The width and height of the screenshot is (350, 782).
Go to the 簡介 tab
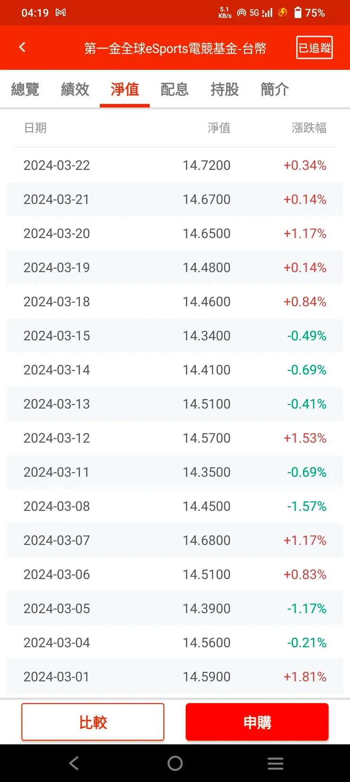click(x=274, y=89)
